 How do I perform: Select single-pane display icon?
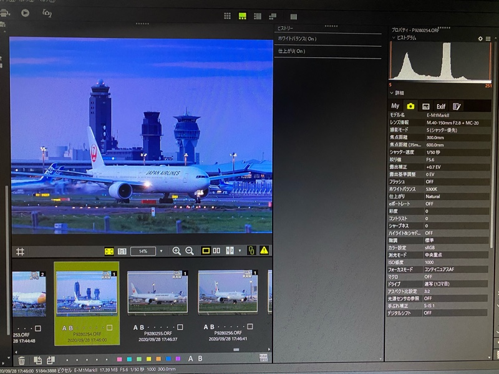point(206,251)
